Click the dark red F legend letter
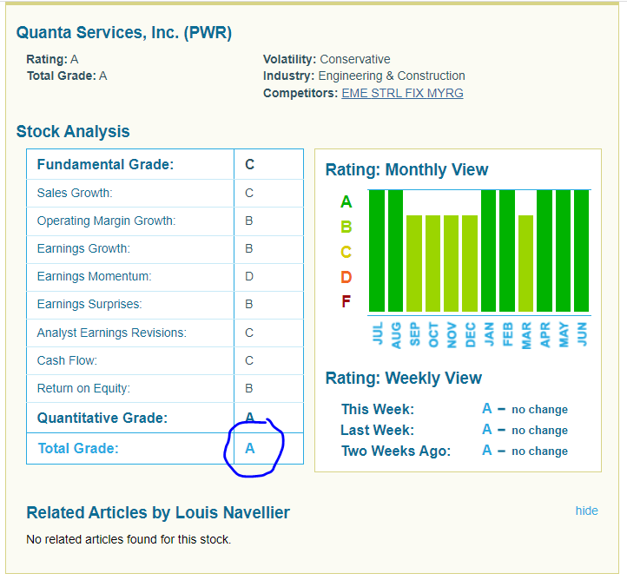Screen dimensions: 627x580 (x=346, y=302)
